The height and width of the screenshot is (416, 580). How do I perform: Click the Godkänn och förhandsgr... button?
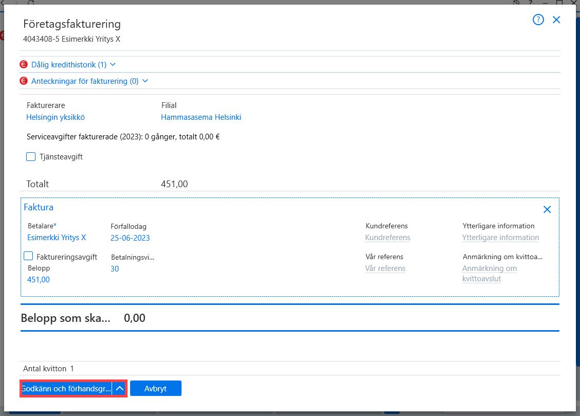[x=66, y=389]
